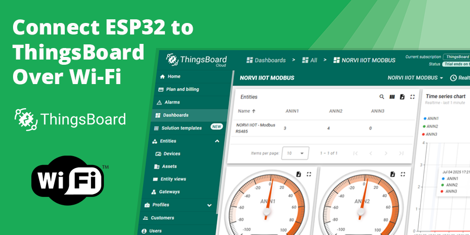Viewport: 470px width, 235px height.
Task: Click ANIN1 gauge needle hub
Action: pyautogui.click(x=267, y=212)
